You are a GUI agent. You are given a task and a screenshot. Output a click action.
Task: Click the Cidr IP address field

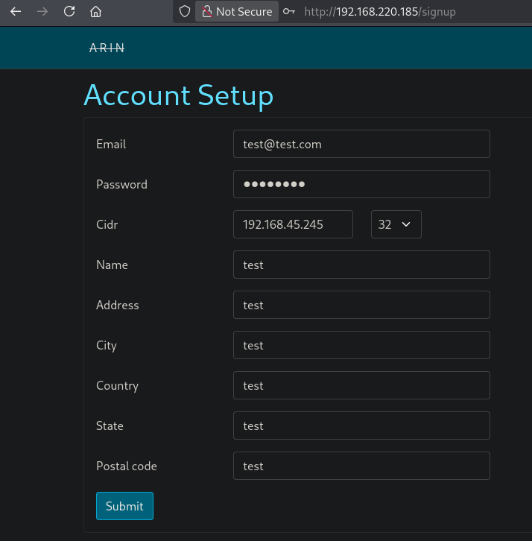pyautogui.click(x=293, y=224)
